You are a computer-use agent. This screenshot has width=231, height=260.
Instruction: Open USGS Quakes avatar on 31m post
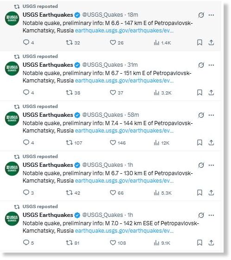pyautogui.click(x=12, y=69)
